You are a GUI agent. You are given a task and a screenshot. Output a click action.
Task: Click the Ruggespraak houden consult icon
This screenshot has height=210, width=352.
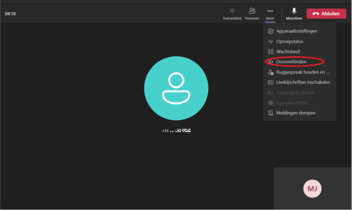tap(270, 72)
